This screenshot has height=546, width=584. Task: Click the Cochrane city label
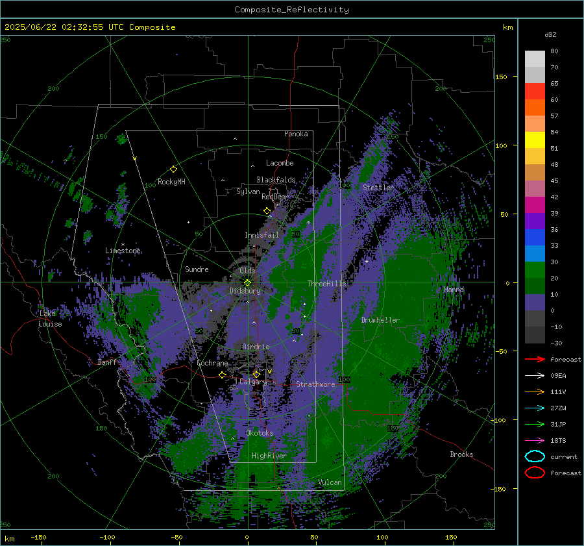212,363
